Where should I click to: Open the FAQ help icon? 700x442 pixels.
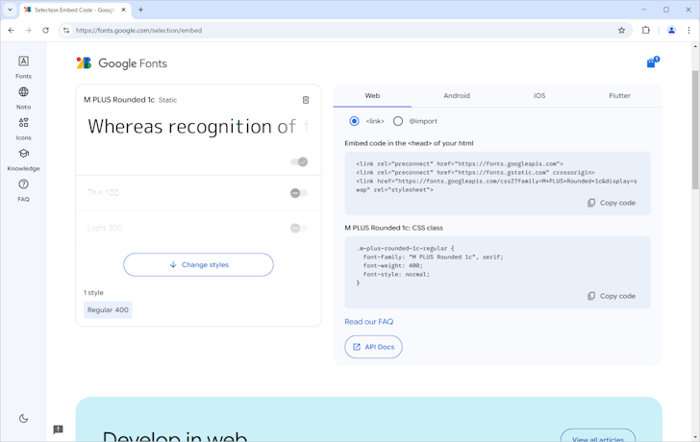24,184
